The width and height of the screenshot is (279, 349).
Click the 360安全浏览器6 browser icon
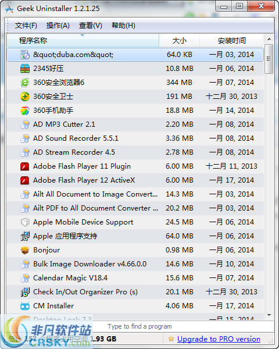pyautogui.click(x=24, y=83)
